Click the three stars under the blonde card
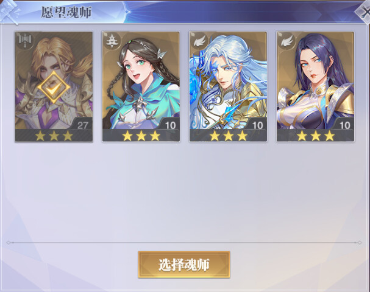The width and height of the screenshot is (370, 292). 54,136
